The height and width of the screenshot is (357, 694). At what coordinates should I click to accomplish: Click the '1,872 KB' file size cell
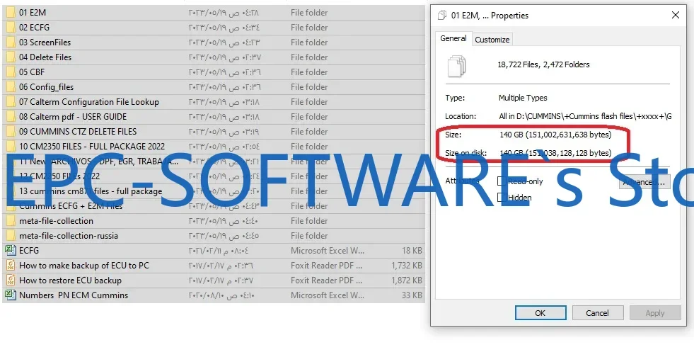(x=407, y=280)
